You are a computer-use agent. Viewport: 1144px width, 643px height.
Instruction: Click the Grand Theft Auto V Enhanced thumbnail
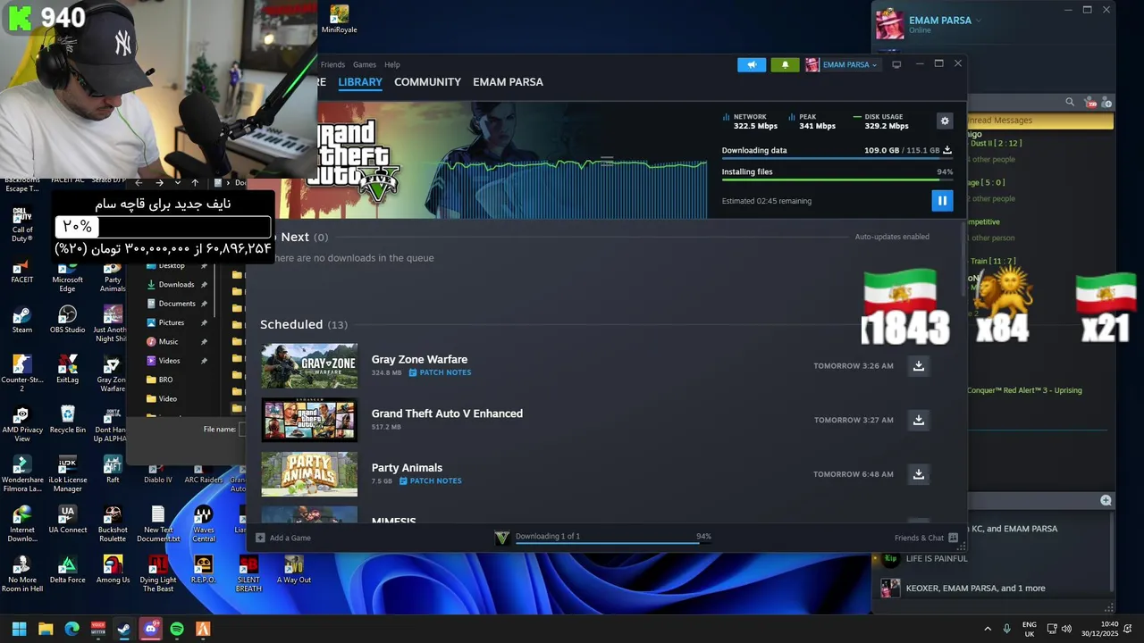pyautogui.click(x=309, y=420)
